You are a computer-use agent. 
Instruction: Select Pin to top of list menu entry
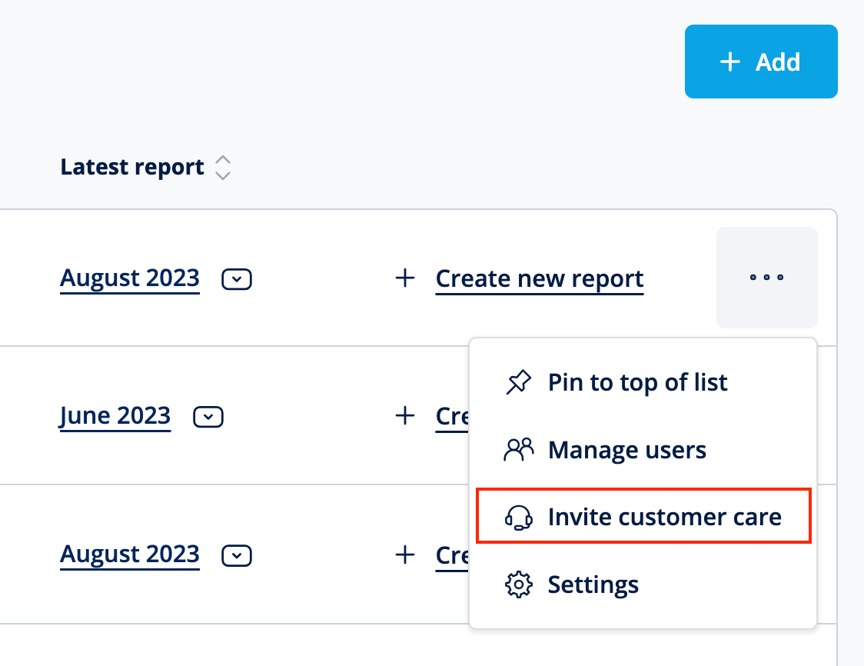tap(636, 382)
